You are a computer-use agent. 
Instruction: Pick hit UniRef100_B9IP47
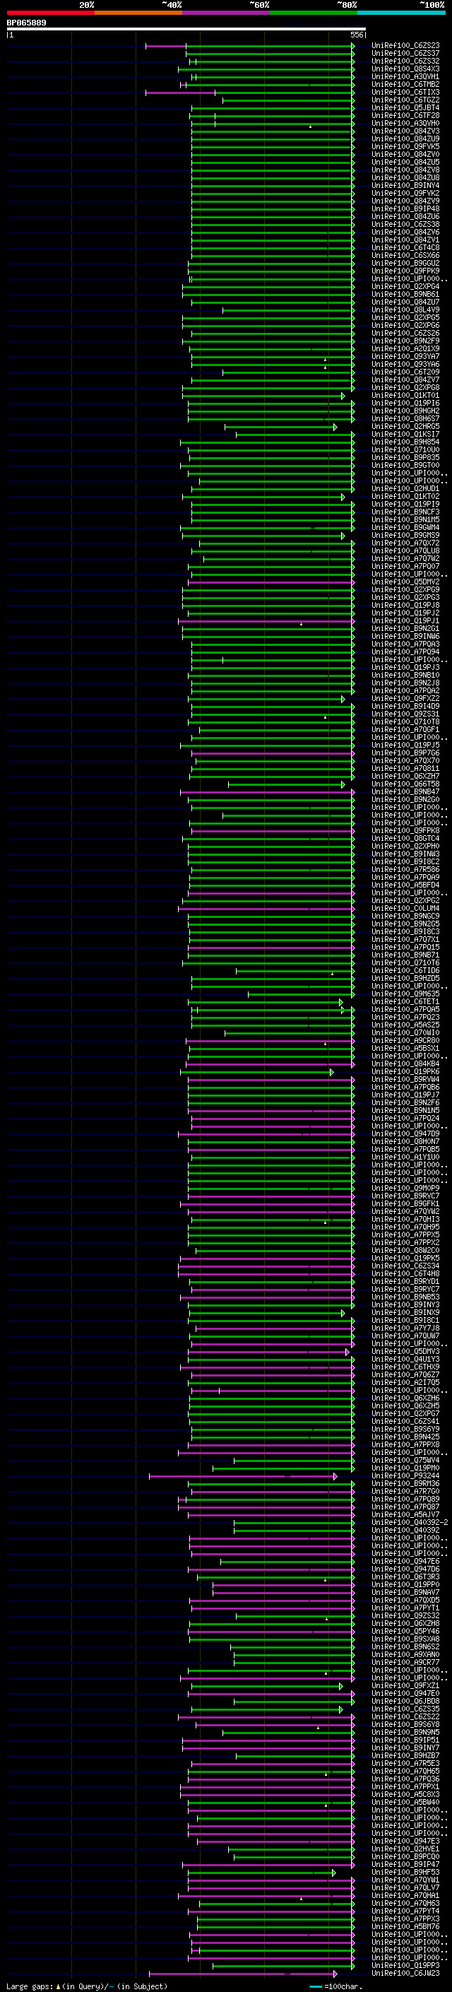pyautogui.click(x=405, y=1864)
